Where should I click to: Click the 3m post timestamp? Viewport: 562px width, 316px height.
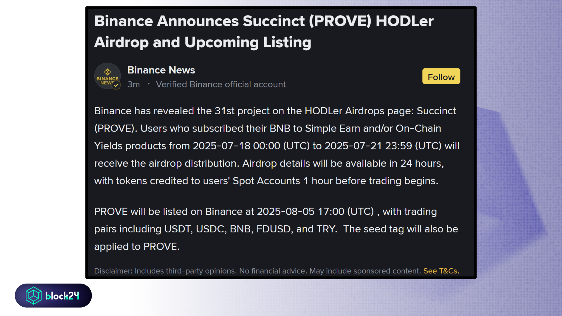133,84
